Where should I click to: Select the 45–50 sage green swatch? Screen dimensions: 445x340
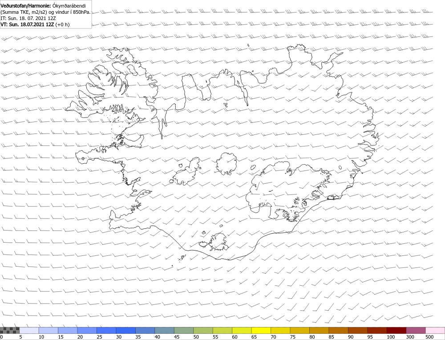pyautogui.click(x=184, y=330)
